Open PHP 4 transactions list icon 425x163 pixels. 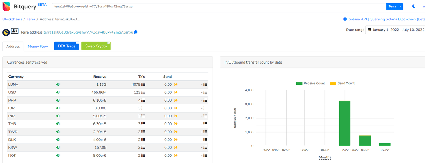pyautogui.click(x=144, y=100)
